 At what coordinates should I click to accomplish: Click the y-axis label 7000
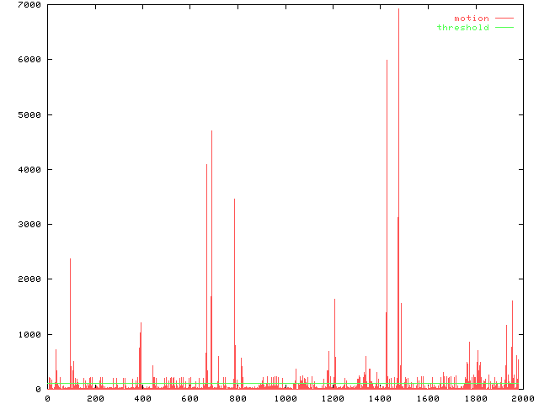(x=29, y=5)
